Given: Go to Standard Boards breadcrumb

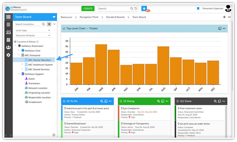Looking at the screenshot, I should 115,17.
